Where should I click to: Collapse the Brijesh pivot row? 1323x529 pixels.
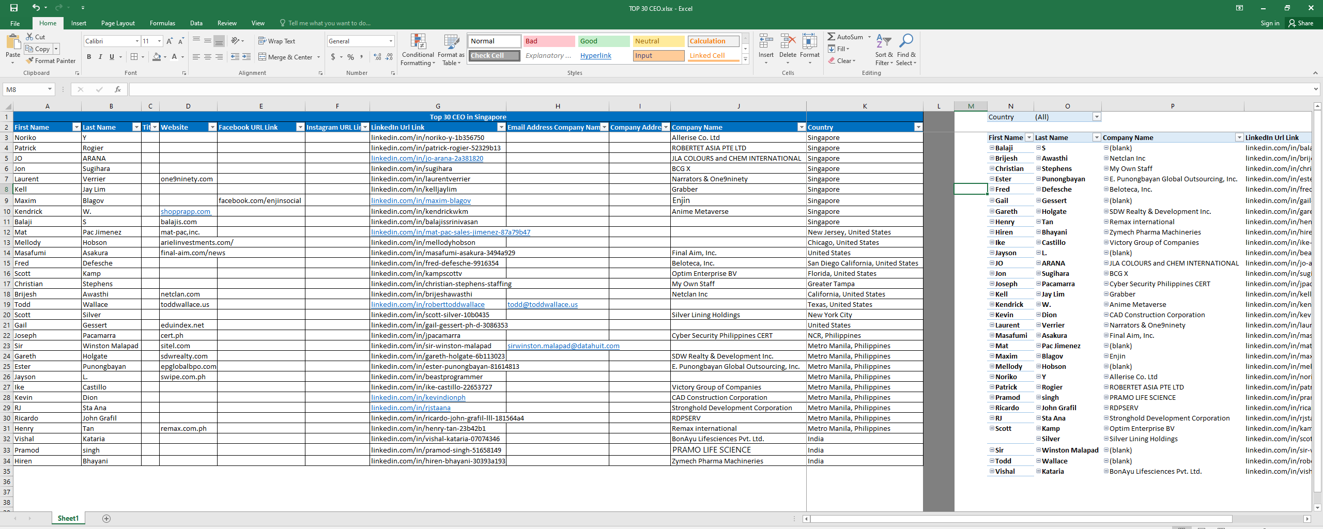[x=992, y=158]
